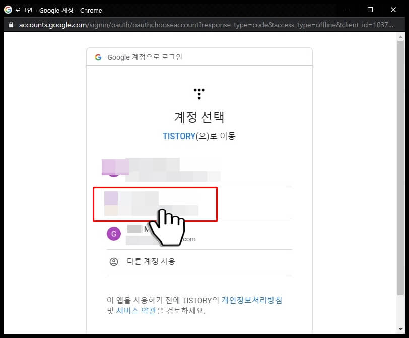
Task: Click the purple G avatar of the third account
Action: coord(114,234)
